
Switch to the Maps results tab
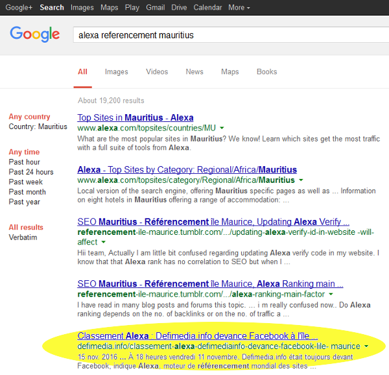click(x=230, y=72)
